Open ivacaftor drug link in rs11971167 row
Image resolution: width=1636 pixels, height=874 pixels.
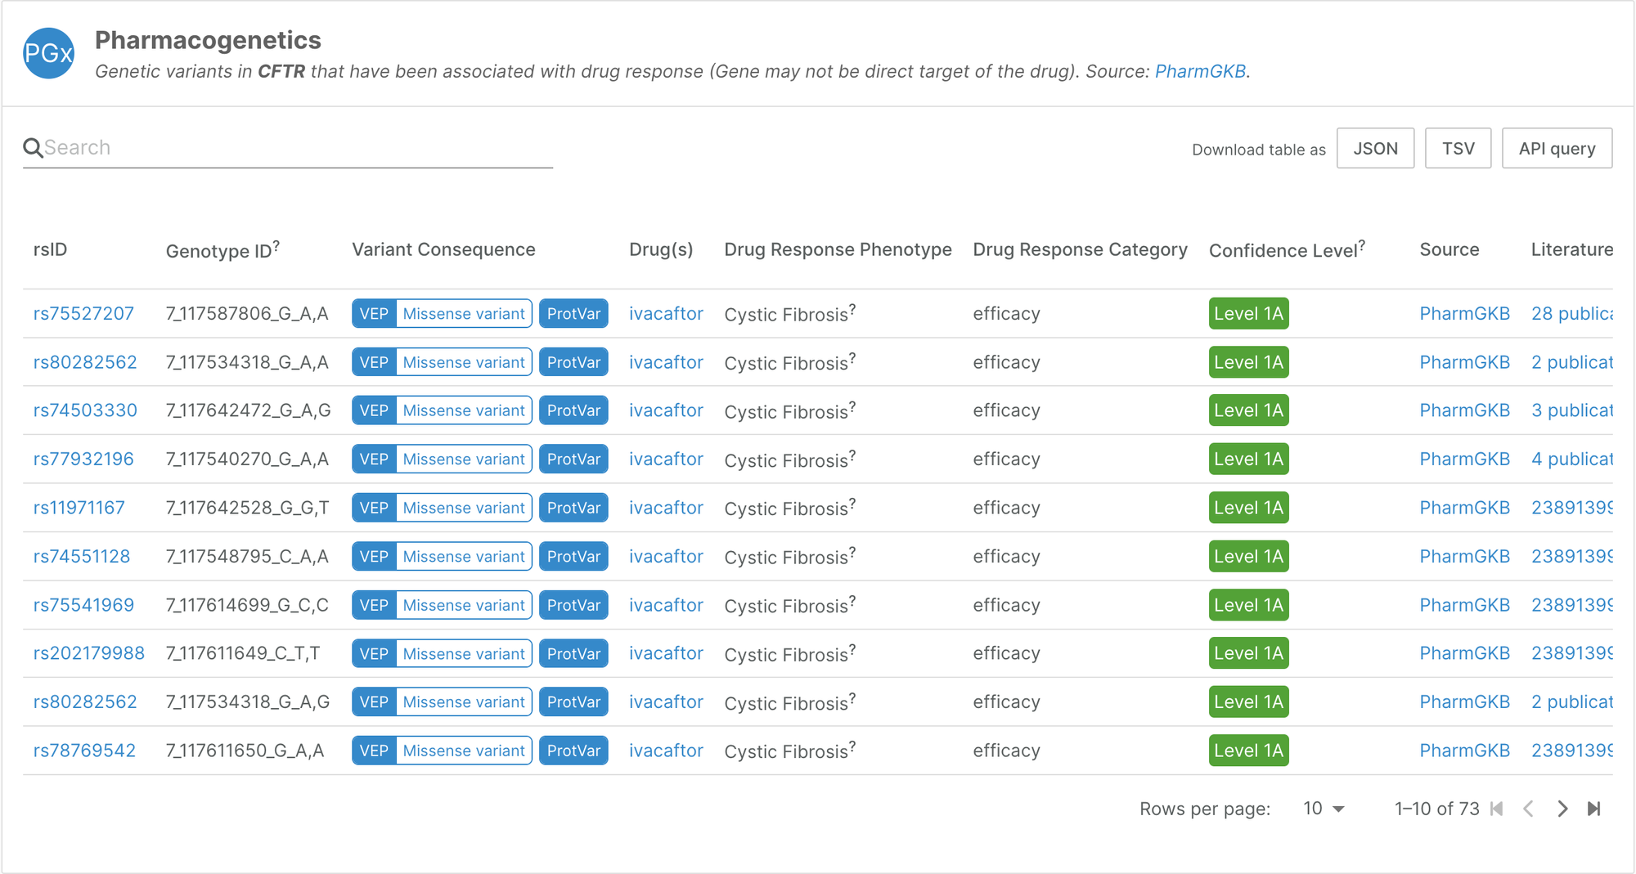pos(666,508)
